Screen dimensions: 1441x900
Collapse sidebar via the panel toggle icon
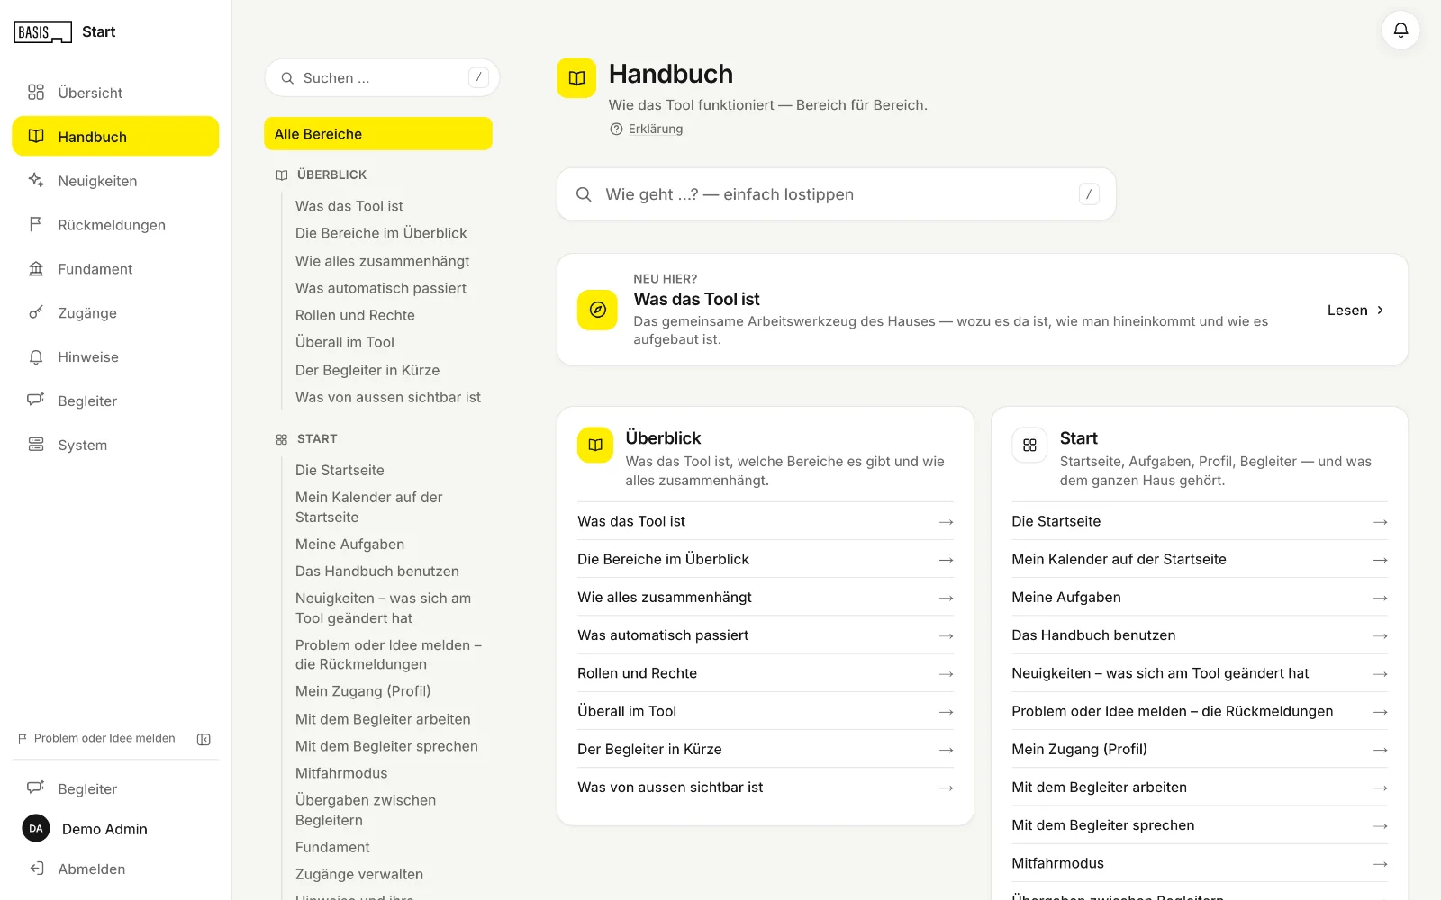point(204,739)
